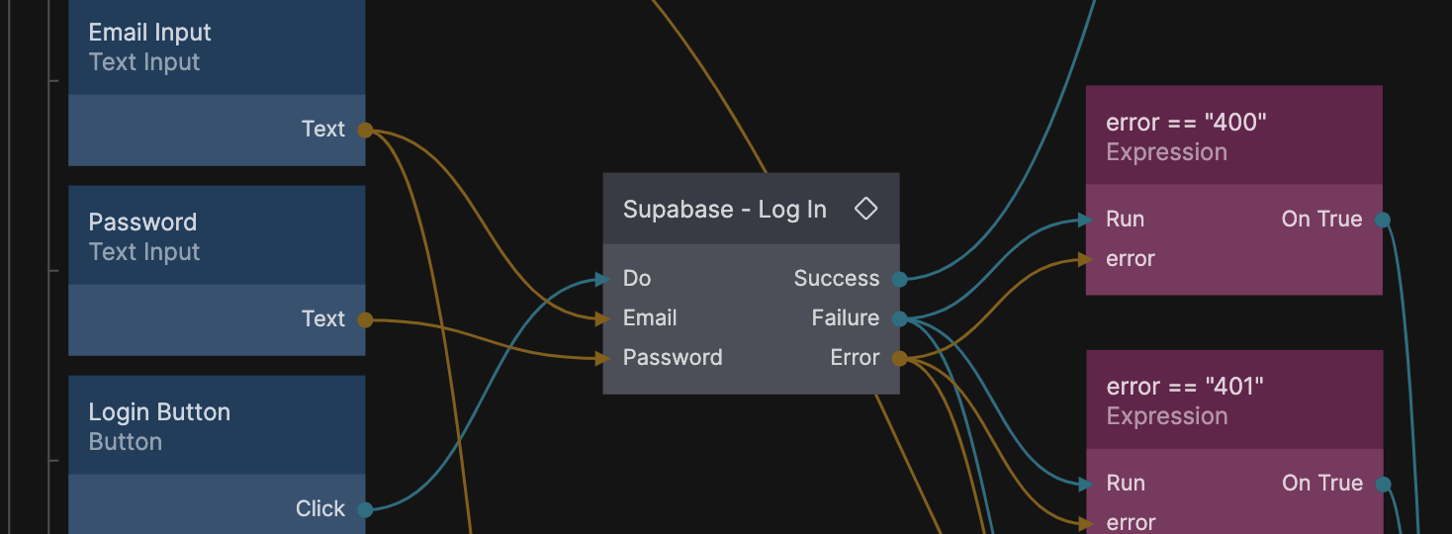
Task: Select the Supabase - Log In node title
Action: [724, 210]
